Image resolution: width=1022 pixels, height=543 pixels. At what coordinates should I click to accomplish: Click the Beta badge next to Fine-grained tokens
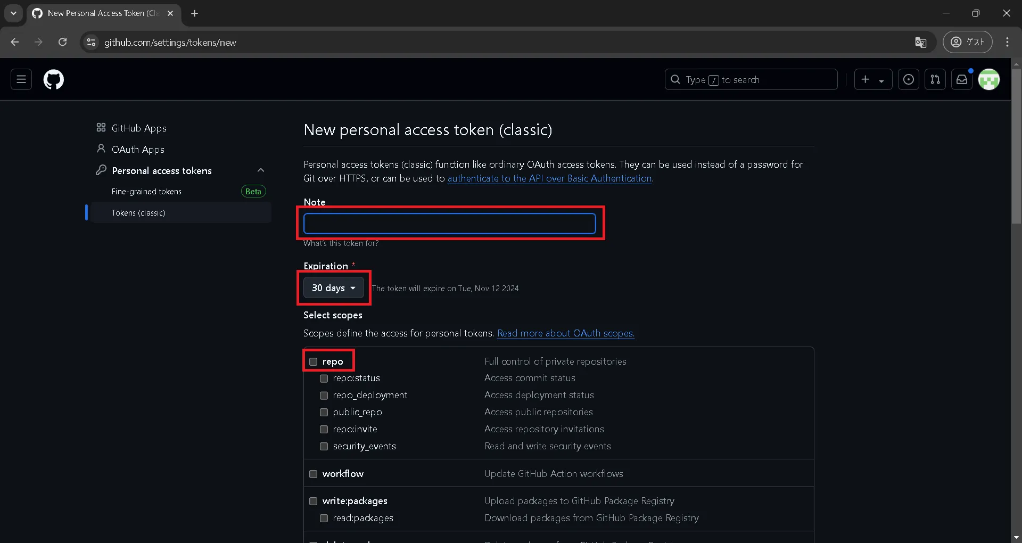tap(253, 191)
